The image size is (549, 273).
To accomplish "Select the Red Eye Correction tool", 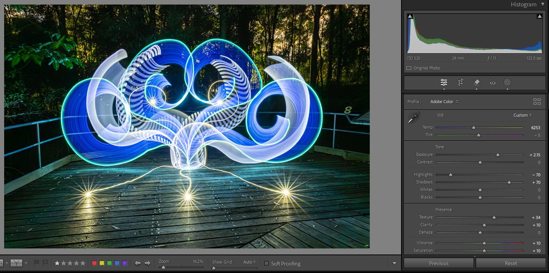I will (492, 83).
